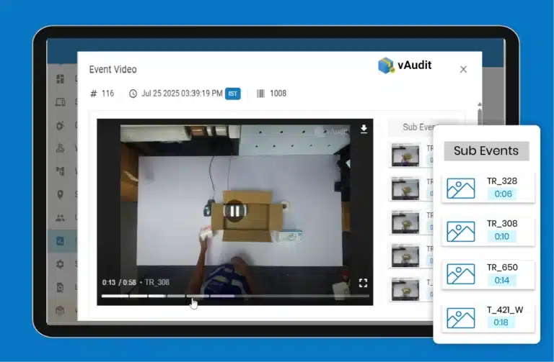
Task: Click the barcode value 1008
Action: click(x=278, y=94)
